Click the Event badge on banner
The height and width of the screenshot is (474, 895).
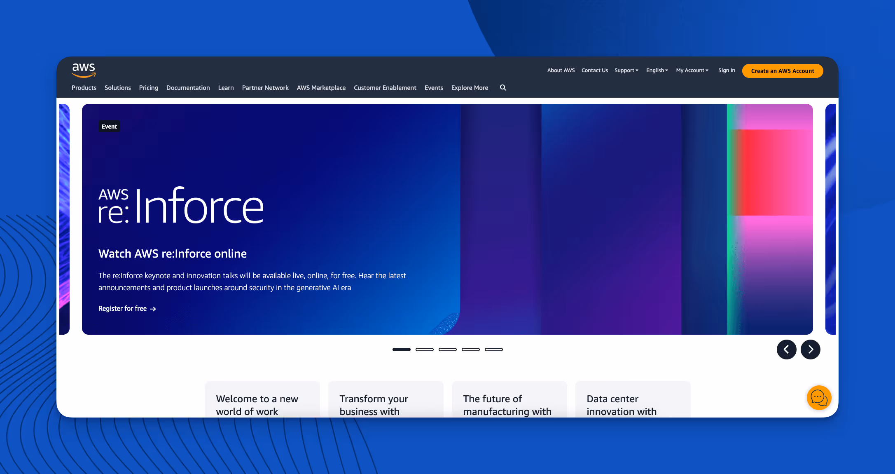(109, 127)
